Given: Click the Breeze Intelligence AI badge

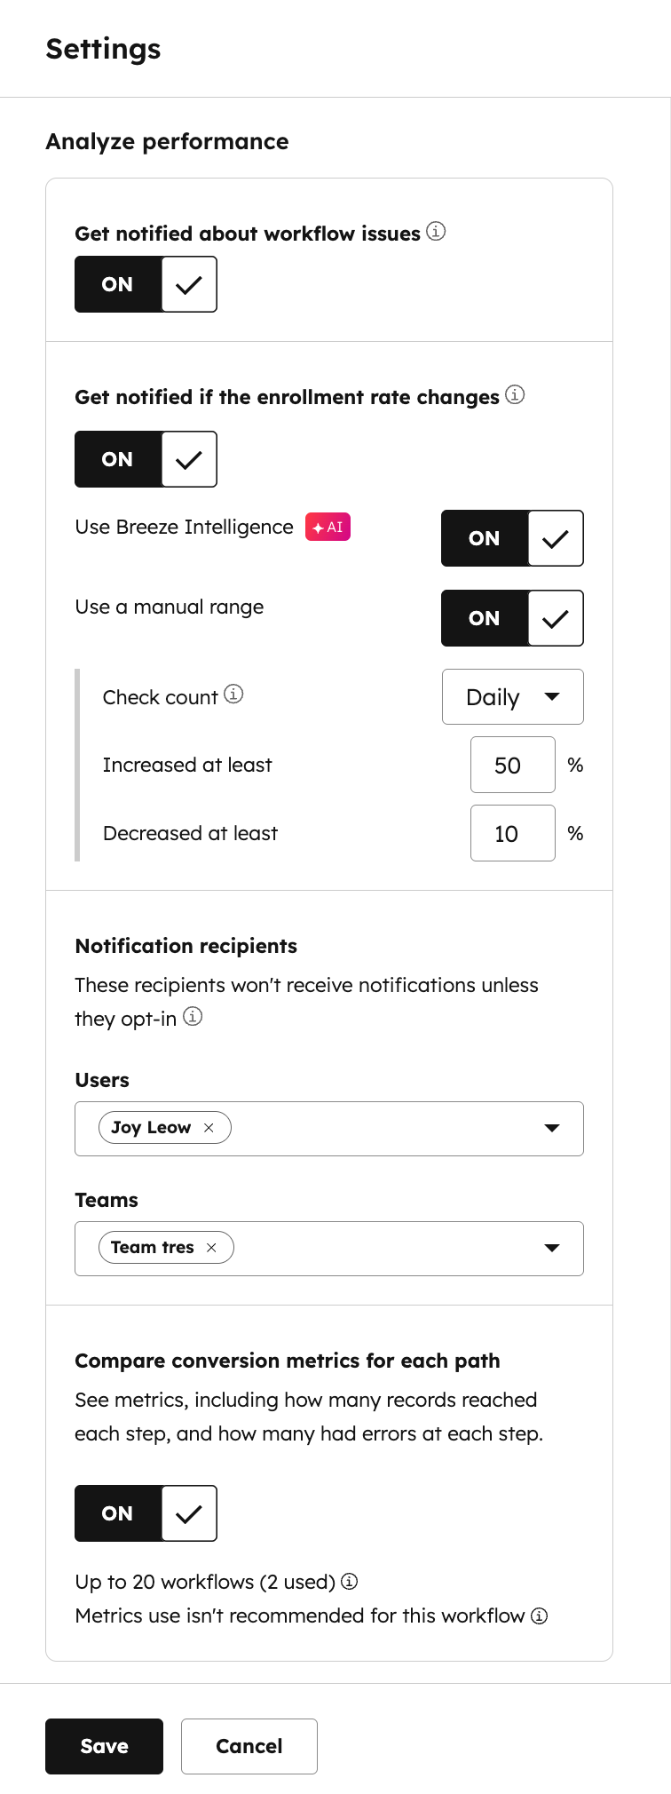Looking at the screenshot, I should coord(328,527).
